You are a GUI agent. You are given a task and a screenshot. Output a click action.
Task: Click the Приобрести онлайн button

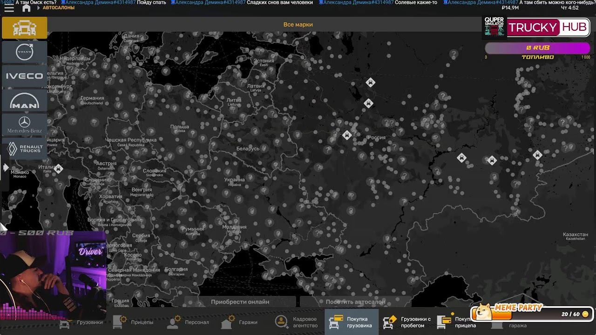(x=240, y=301)
